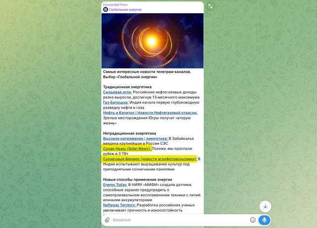Click the collapse fullscreen arrows icon
Image resolution: width=317 pixels, height=228 pixels.
coord(210,6)
